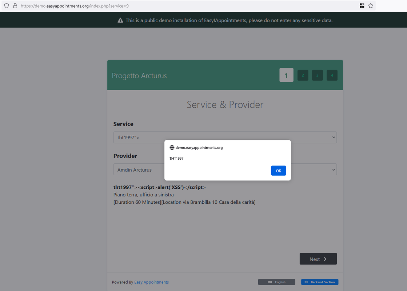Dismiss the alert with OK button
Screen dimensions: 407x291
coord(279,171)
